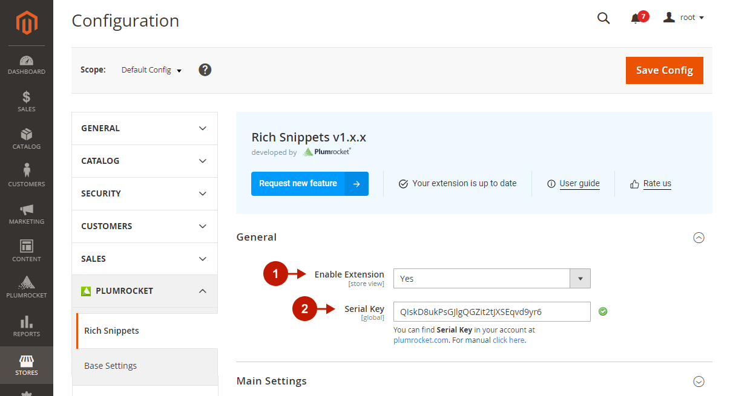
Task: Open the Dashboard from the sidebar
Action: [27, 65]
